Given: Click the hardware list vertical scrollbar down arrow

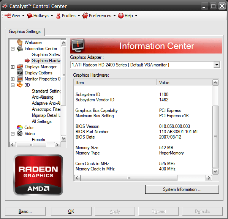Looking at the screenshot, I should coord(215,172).
